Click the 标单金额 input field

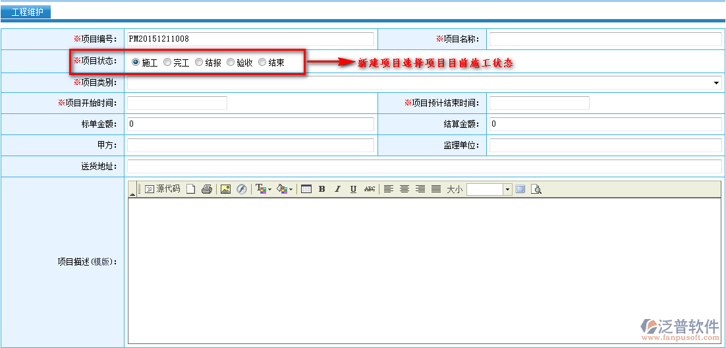coord(250,124)
